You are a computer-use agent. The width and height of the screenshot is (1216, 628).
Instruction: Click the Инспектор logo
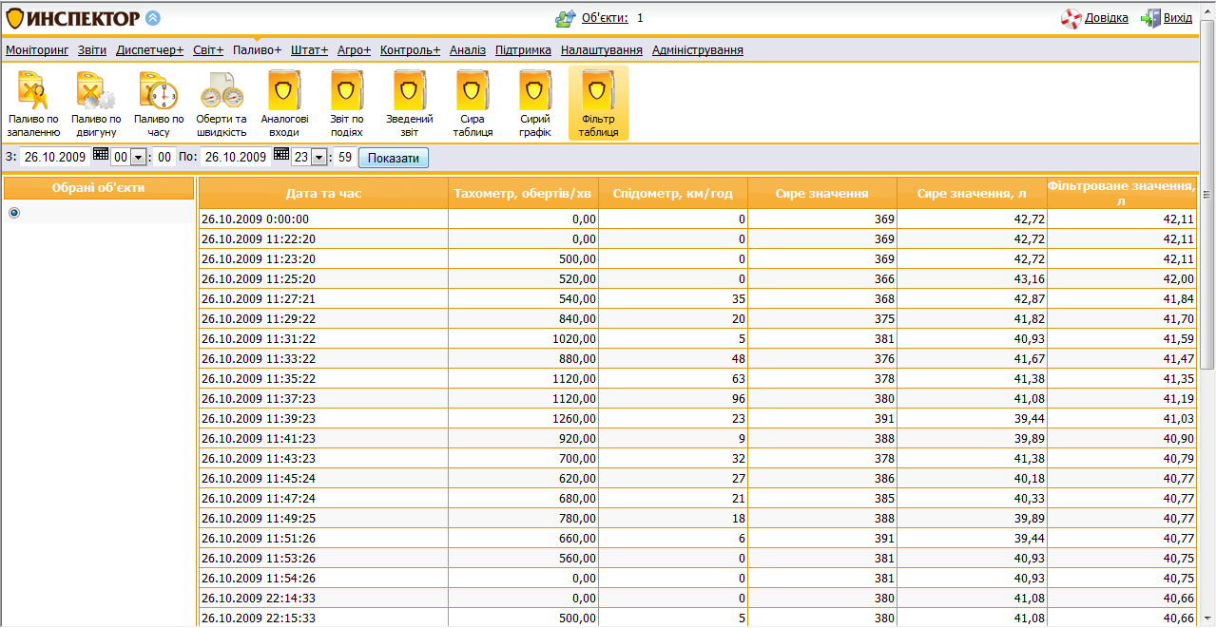tap(73, 18)
